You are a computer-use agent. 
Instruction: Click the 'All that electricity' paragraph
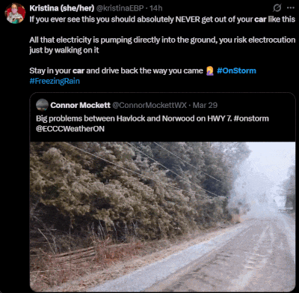[x=162, y=45]
